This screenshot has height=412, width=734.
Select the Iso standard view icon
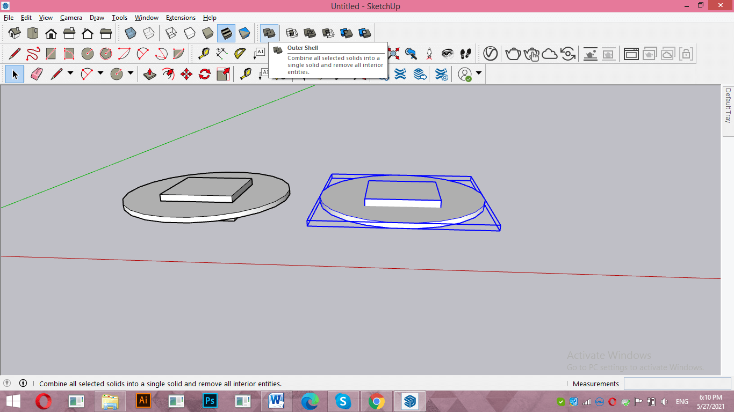point(15,34)
